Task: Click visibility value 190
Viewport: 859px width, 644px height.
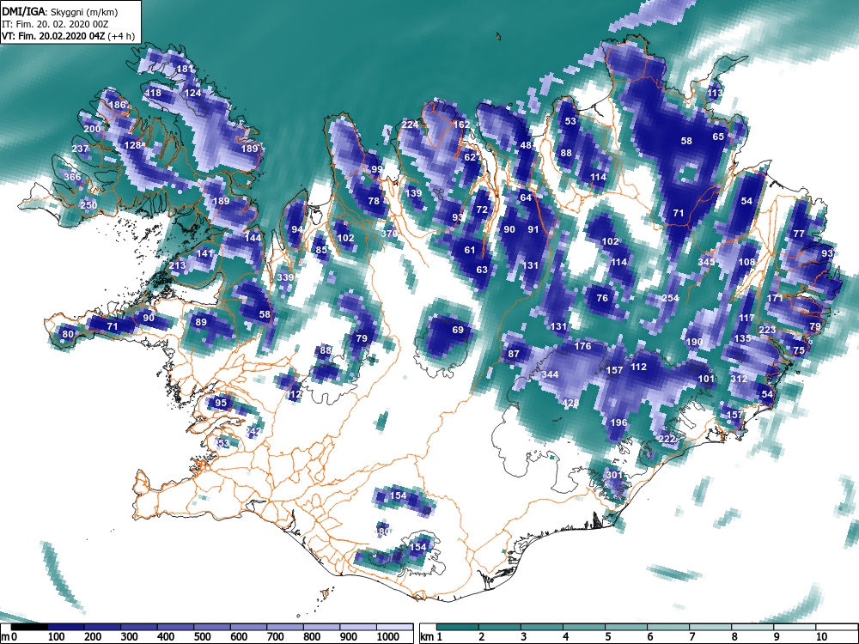Action: pos(694,342)
